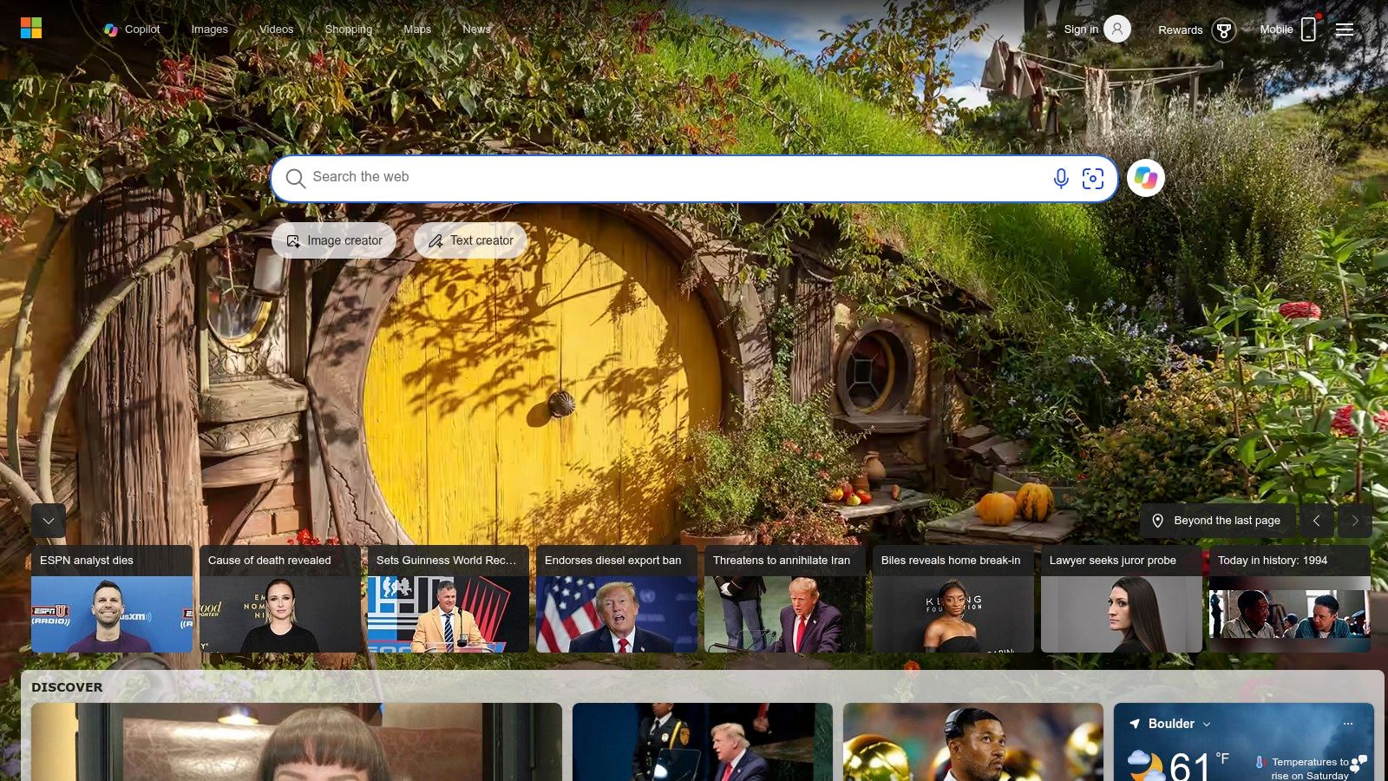Viewport: 1388px width, 781px height.
Task: Open the Endorses diesel export ban card
Action: [617, 599]
